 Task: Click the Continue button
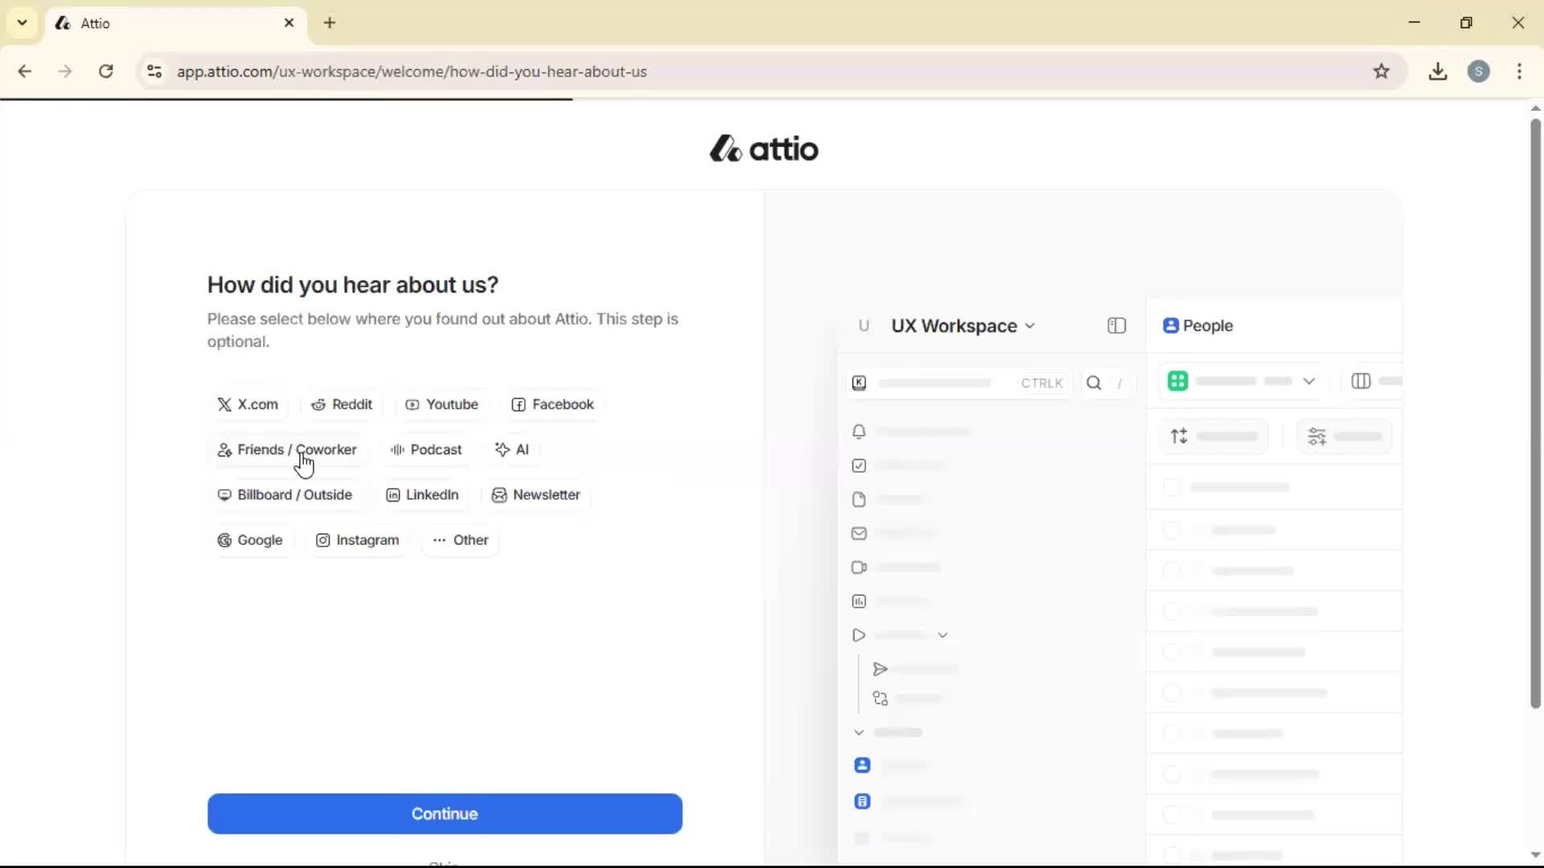pyautogui.click(x=445, y=813)
